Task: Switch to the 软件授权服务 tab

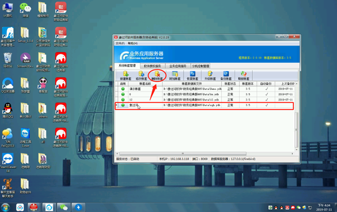Action: [x=152, y=66]
